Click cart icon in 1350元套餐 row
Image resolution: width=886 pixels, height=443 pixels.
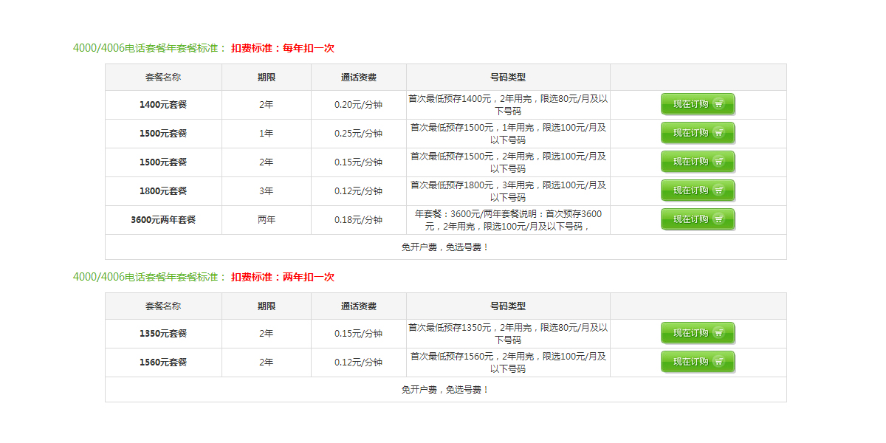[x=718, y=334]
